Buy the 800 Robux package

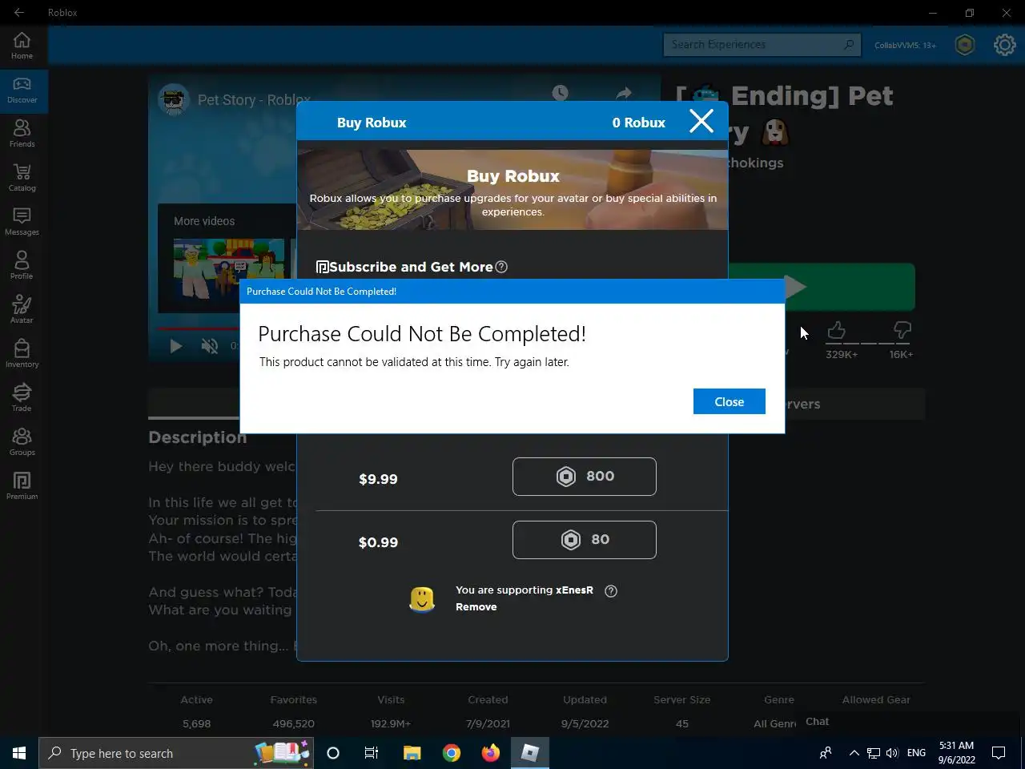coord(584,477)
